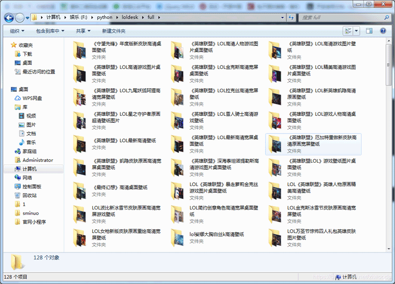This screenshot has width=395, height=284.
Task: Open 网络 in the navigation pane
Action: pos(27,177)
